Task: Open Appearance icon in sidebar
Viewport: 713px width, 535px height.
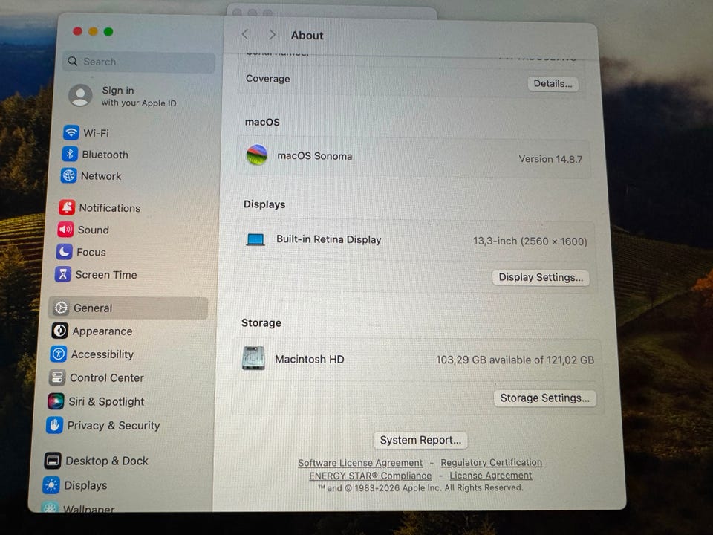Action: pos(59,331)
